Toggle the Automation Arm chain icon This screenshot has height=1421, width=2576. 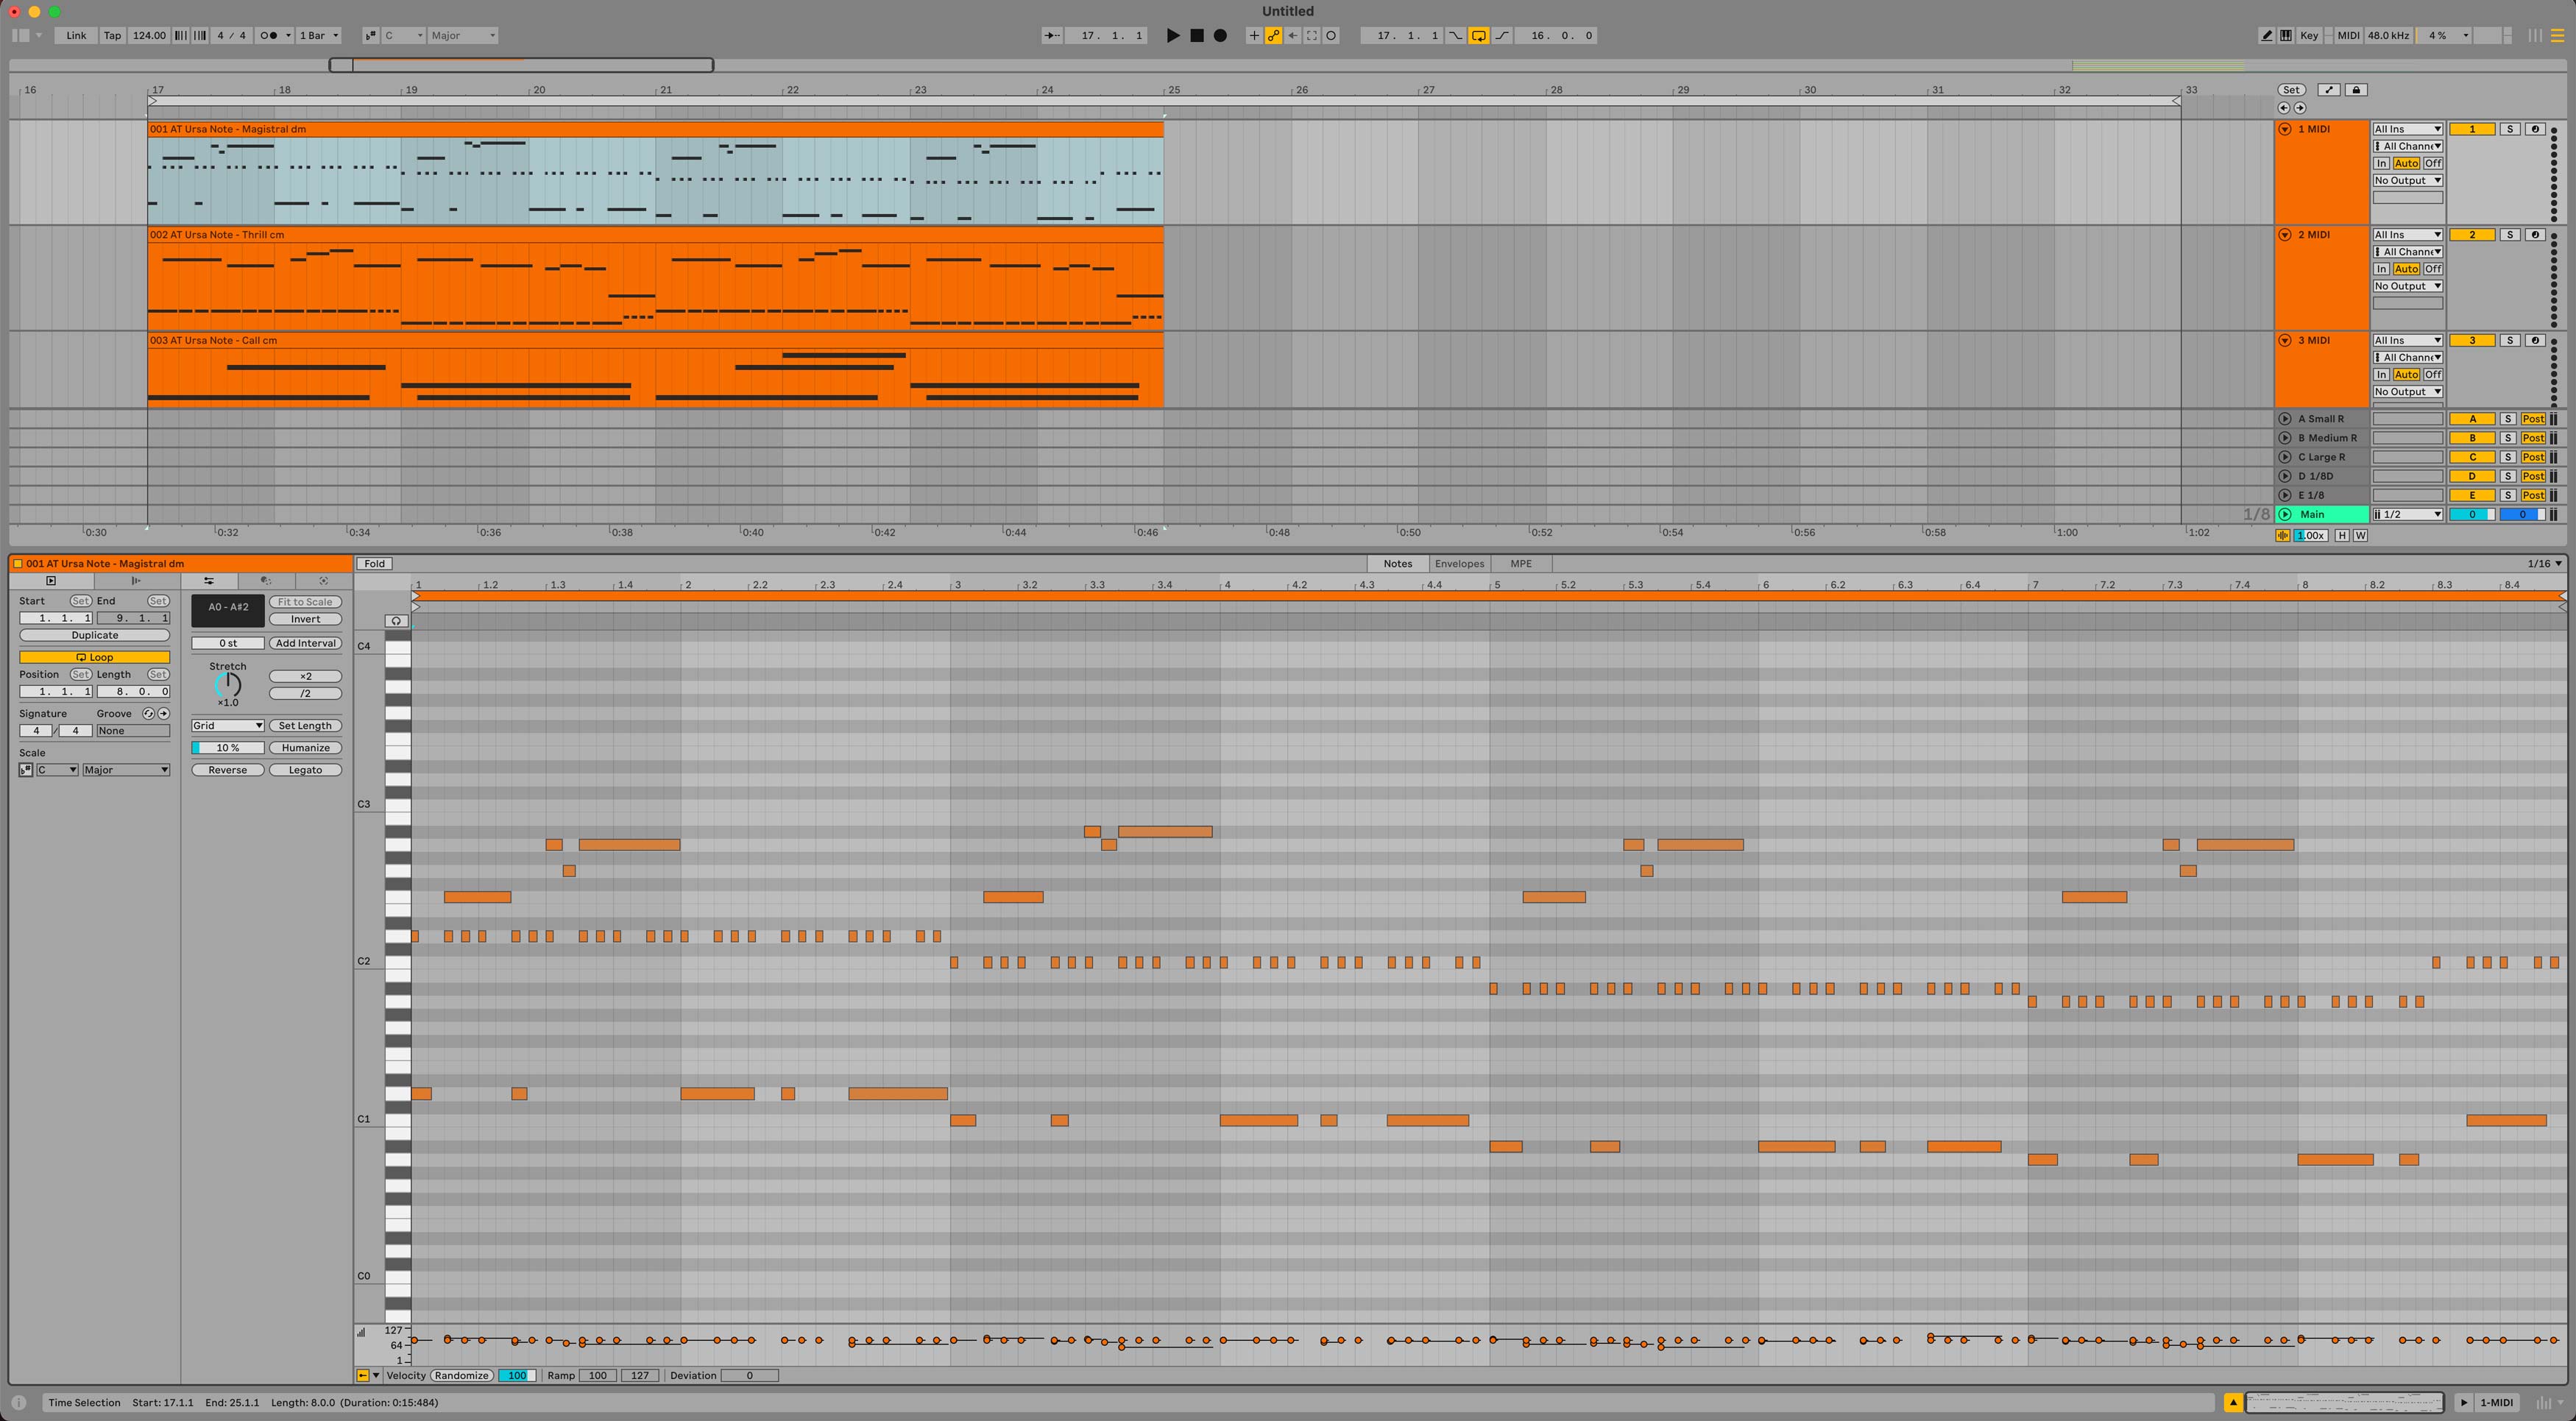[1273, 35]
